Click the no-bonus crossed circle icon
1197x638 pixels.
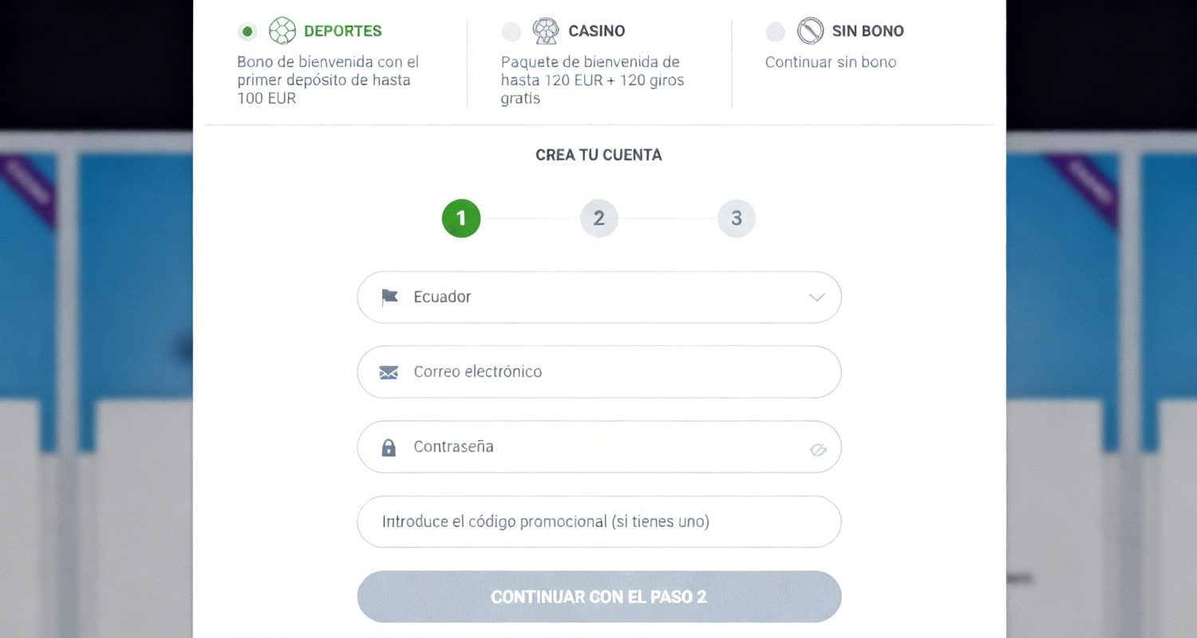[811, 31]
